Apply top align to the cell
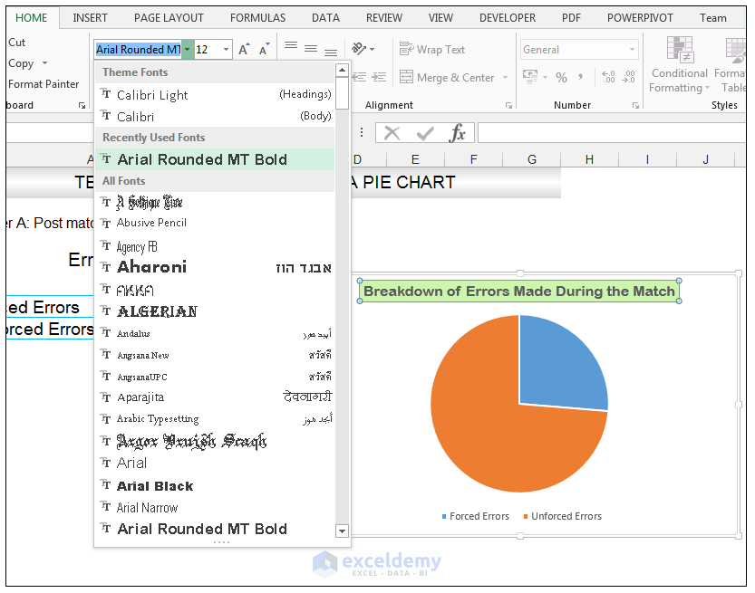Image resolution: width=755 pixels, height=593 pixels. [290, 46]
